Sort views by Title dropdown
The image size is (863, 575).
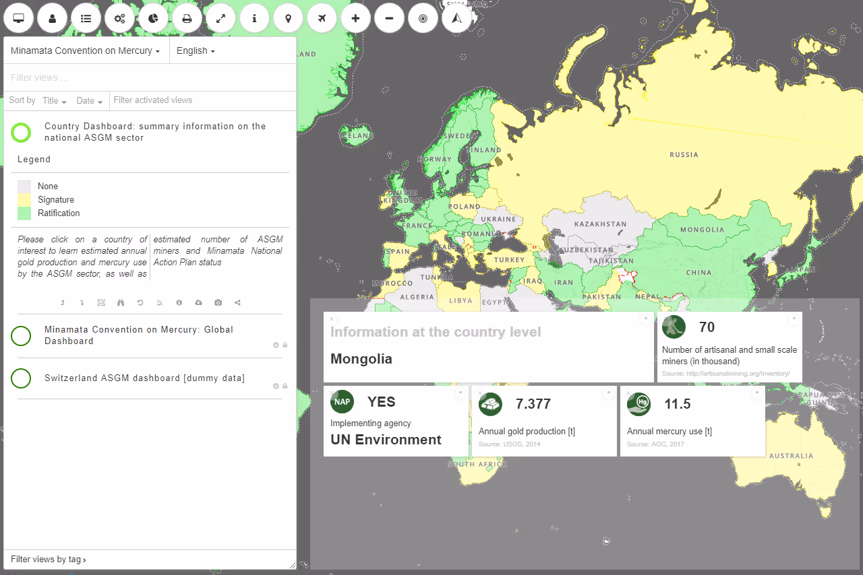pyautogui.click(x=55, y=101)
